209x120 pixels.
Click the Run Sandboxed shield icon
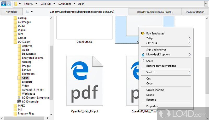(143, 33)
